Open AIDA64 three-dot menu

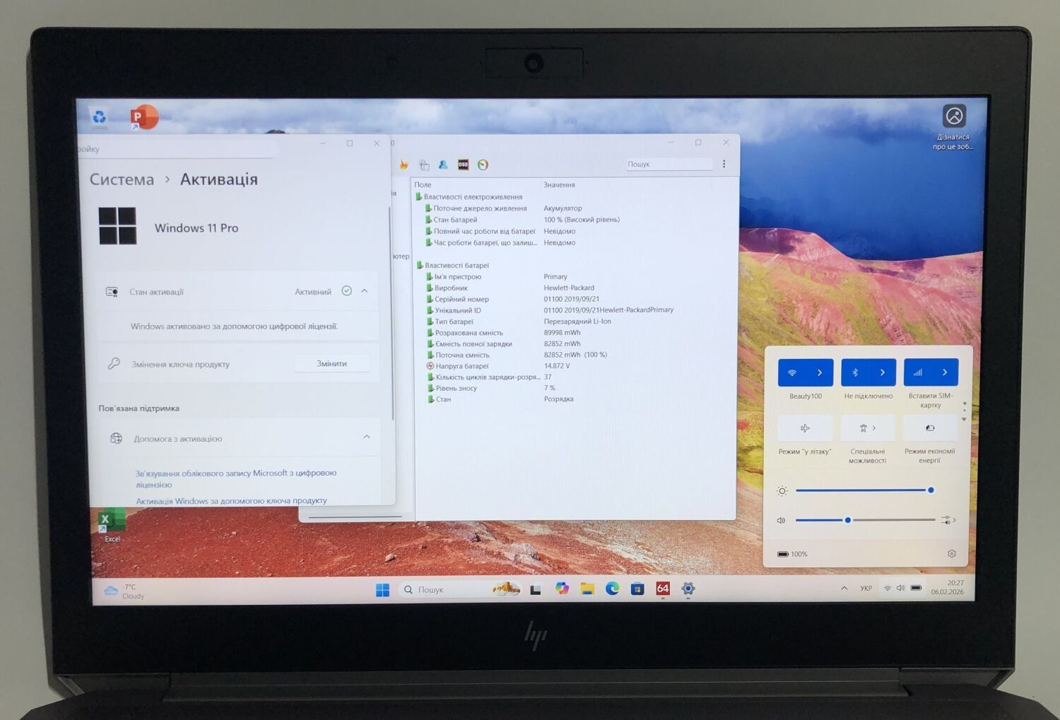click(x=724, y=164)
